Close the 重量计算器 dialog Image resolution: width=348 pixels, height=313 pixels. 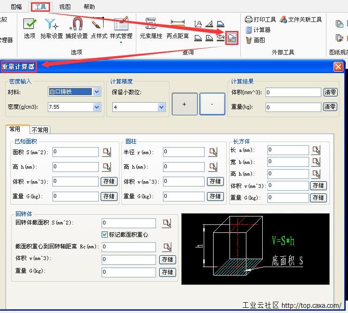point(338,67)
